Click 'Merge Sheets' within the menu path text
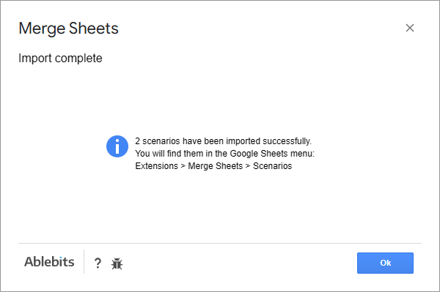440x292 pixels. pyautogui.click(x=215, y=165)
